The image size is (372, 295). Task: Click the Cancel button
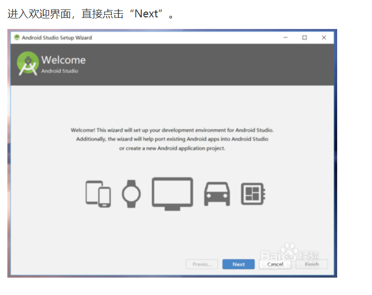coord(275,264)
